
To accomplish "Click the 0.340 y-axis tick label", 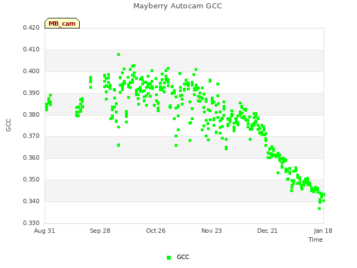I will (x=31, y=201).
